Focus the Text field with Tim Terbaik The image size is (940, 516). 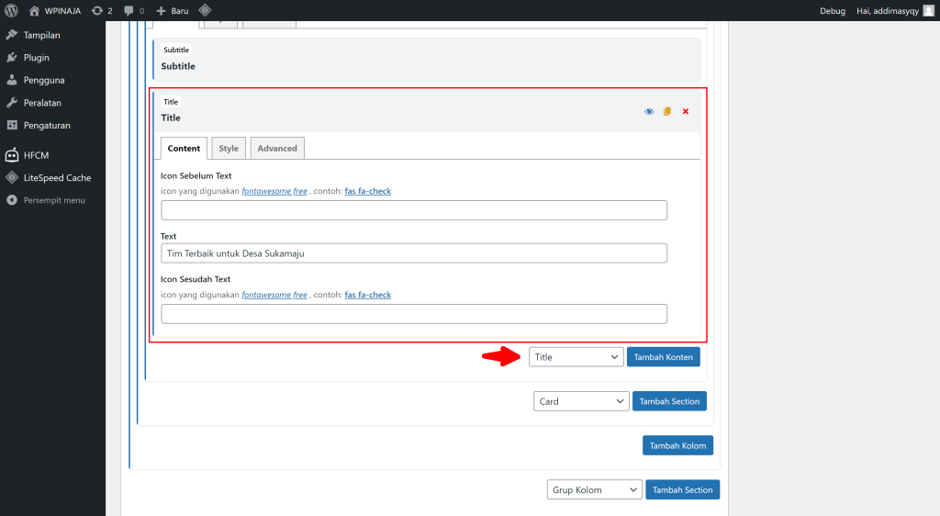pos(414,253)
